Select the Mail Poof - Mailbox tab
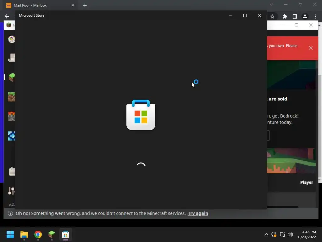This screenshot has width=322, height=242. coord(40,5)
